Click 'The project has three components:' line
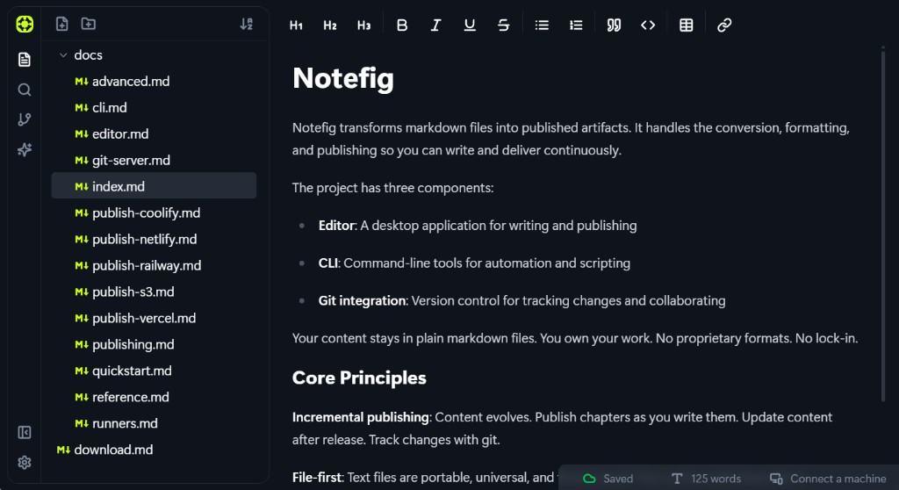The width and height of the screenshot is (899, 490). [392, 188]
